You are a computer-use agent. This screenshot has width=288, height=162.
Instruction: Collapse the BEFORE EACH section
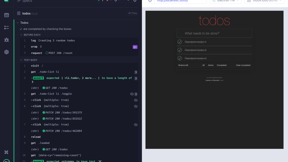pyautogui.click(x=21, y=35)
